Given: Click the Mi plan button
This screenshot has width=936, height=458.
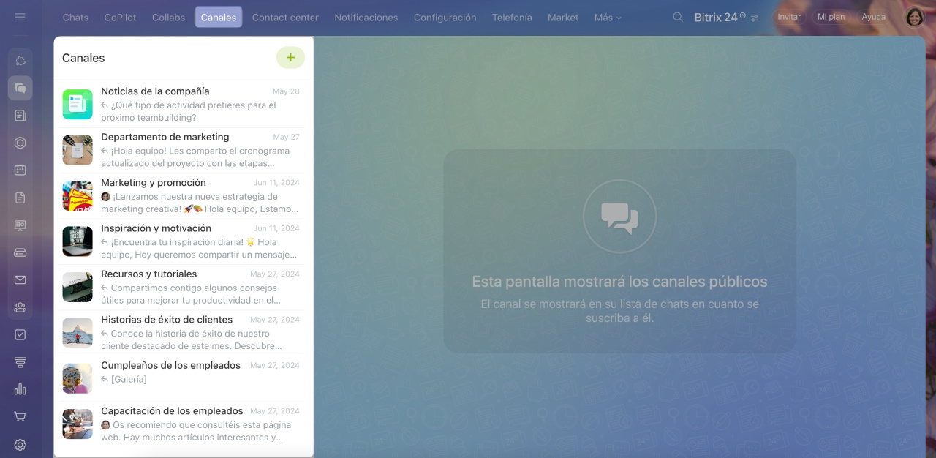Looking at the screenshot, I should (x=831, y=17).
